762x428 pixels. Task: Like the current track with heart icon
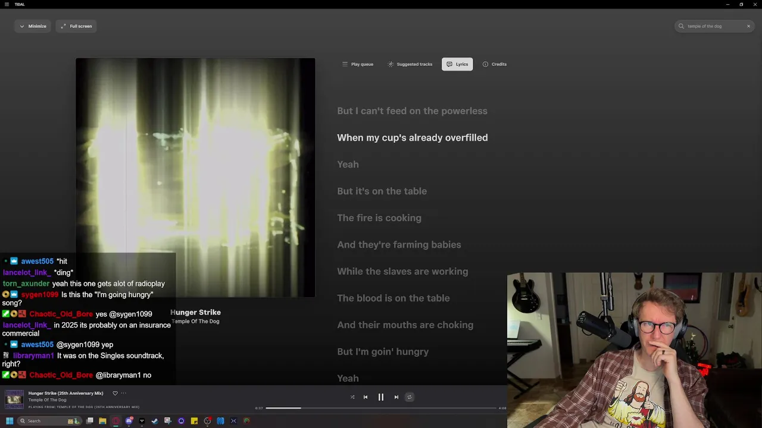[x=115, y=393]
